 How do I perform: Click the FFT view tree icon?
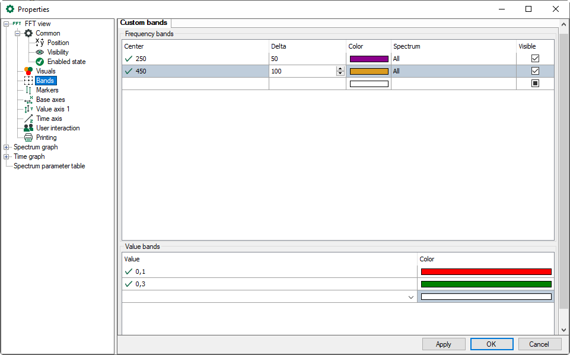pyautogui.click(x=17, y=24)
